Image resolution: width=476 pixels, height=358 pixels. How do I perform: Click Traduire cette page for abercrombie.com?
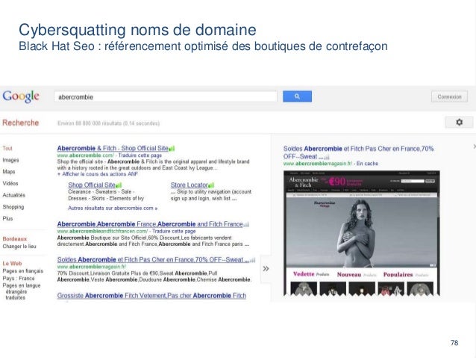point(140,155)
